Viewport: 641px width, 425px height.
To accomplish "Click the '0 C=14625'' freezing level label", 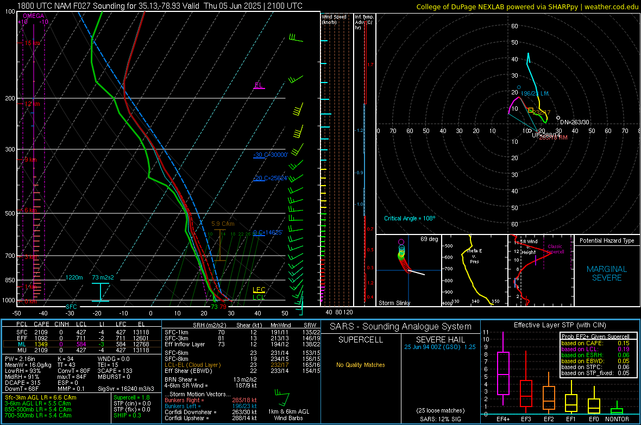I will pos(268,232).
